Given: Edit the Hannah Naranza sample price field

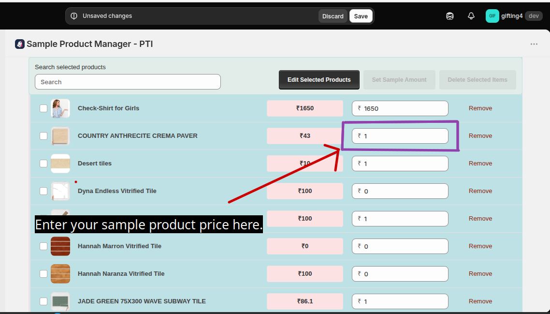Looking at the screenshot, I should pos(400,274).
